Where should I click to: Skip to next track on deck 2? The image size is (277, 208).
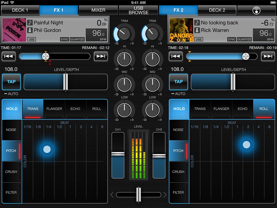click(x=268, y=57)
